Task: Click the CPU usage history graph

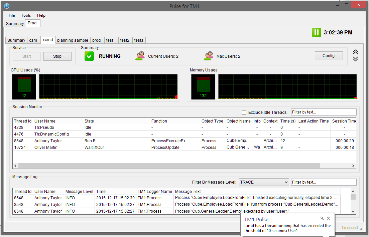Action: 108,87
